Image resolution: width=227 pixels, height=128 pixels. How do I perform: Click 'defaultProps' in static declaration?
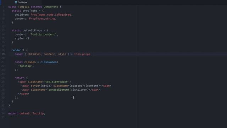[x=32, y=31]
